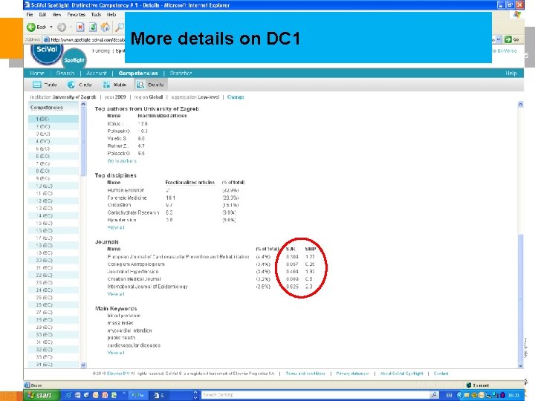Click the browser address URL field
The width and height of the screenshot is (535, 401).
[85, 39]
